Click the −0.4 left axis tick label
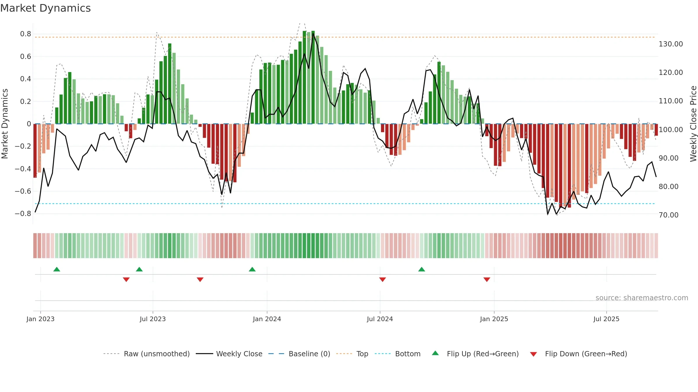Viewport: 698px width, 392px height. pyautogui.click(x=23, y=169)
